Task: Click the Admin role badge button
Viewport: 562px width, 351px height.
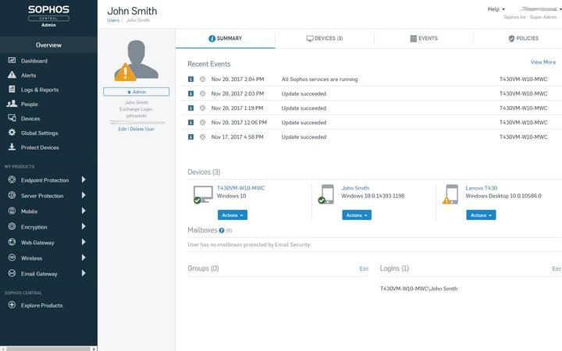Action: pyautogui.click(x=136, y=92)
